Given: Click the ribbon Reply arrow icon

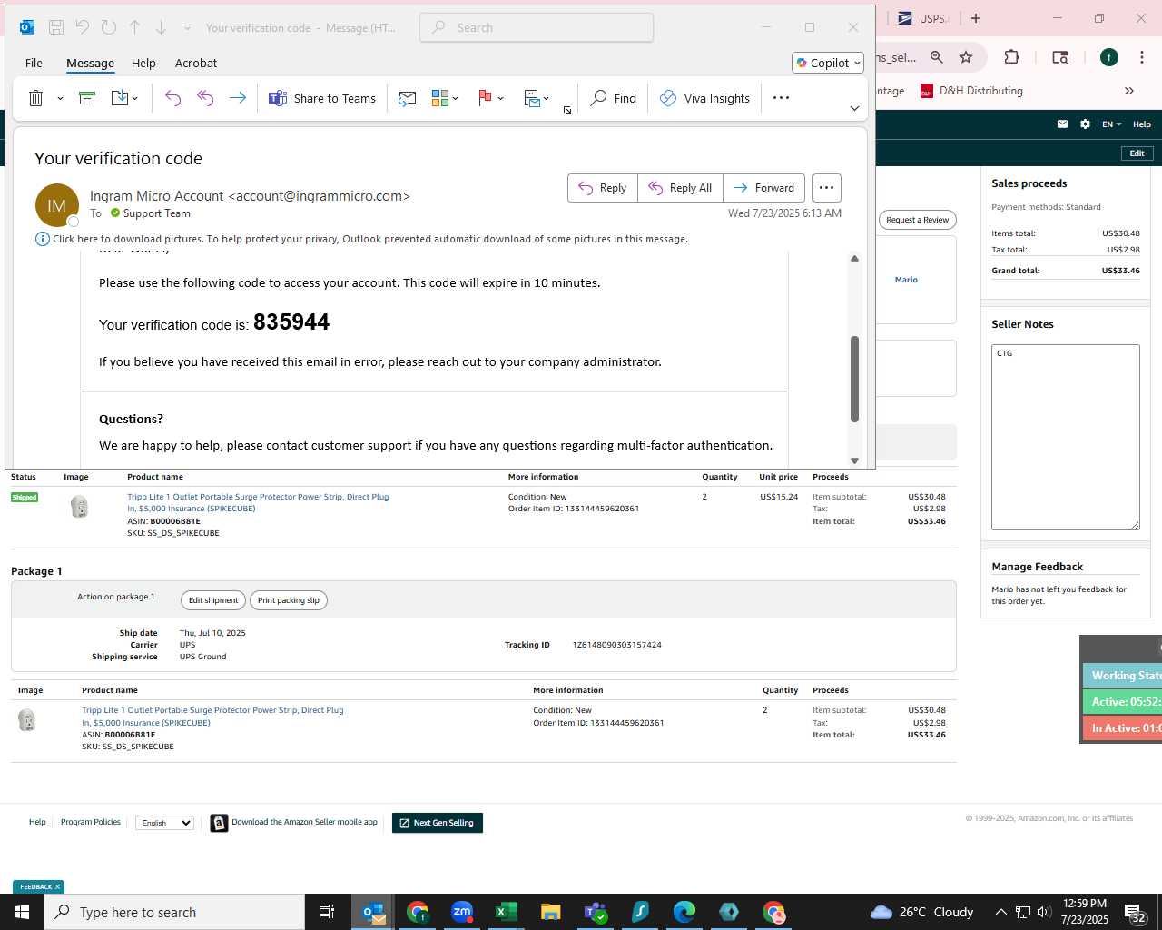Looking at the screenshot, I should pos(172,98).
